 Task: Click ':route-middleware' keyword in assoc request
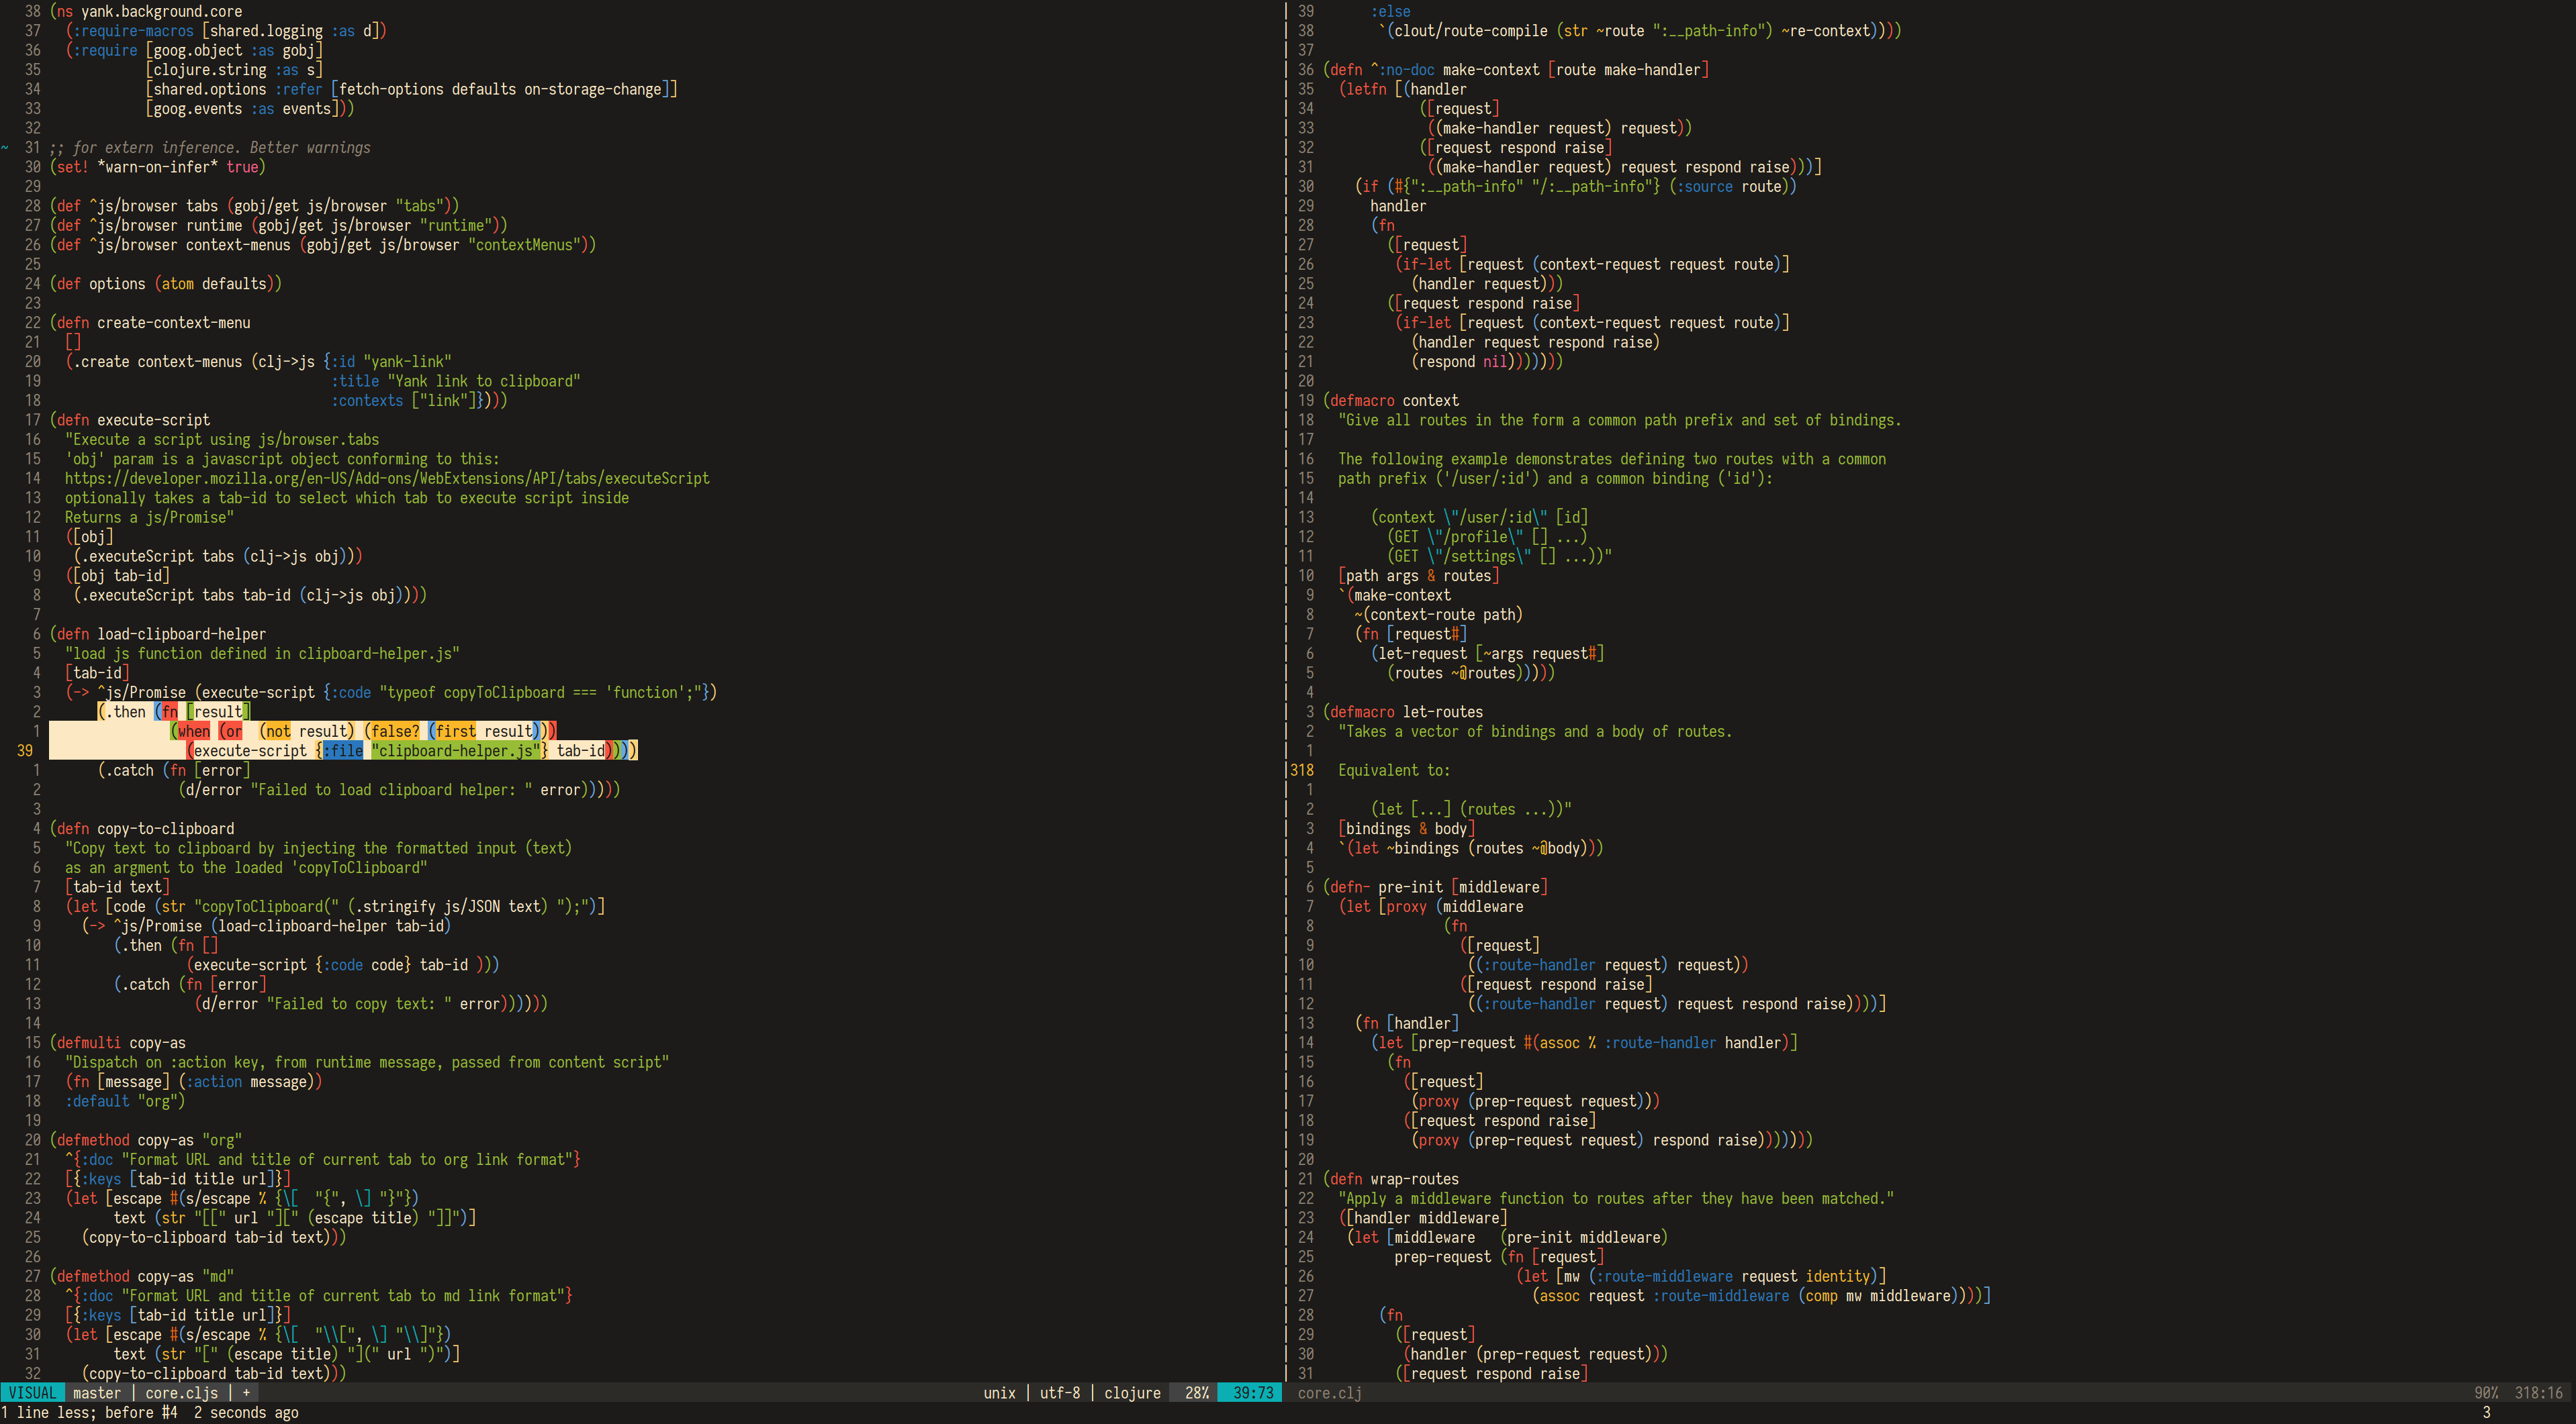(1720, 1296)
